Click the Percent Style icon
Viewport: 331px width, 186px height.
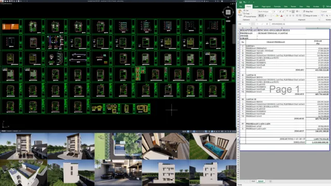click(x=327, y=16)
